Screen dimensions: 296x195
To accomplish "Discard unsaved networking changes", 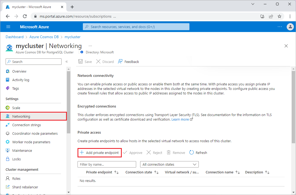I will pyautogui.click(x=105, y=61).
